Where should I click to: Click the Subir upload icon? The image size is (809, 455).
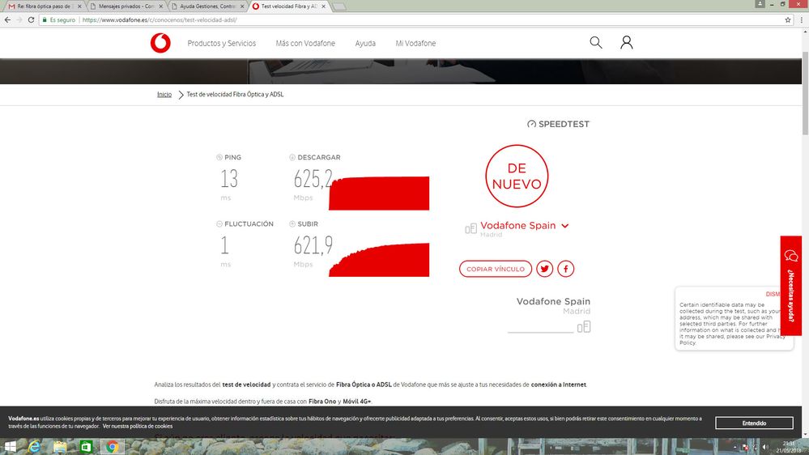click(292, 224)
